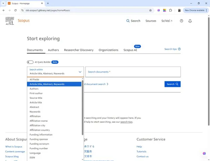Bookmark this page with star icon
The image size is (210, 161).
(150, 10)
